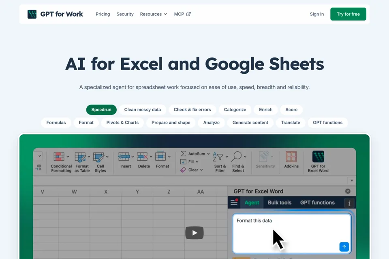Viewport: 389px width, 259px height.
Task: Click the Sensitivity ribbon icon
Action: [264, 157]
